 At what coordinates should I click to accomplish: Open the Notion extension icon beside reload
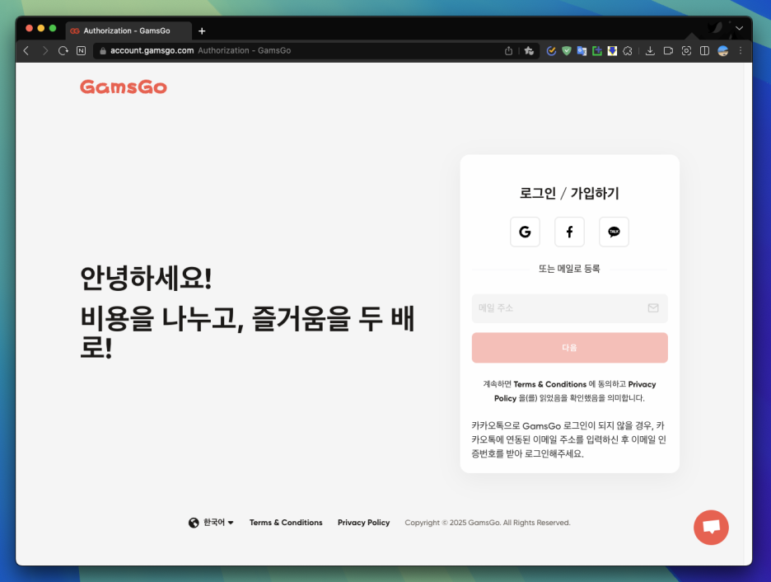coord(81,50)
